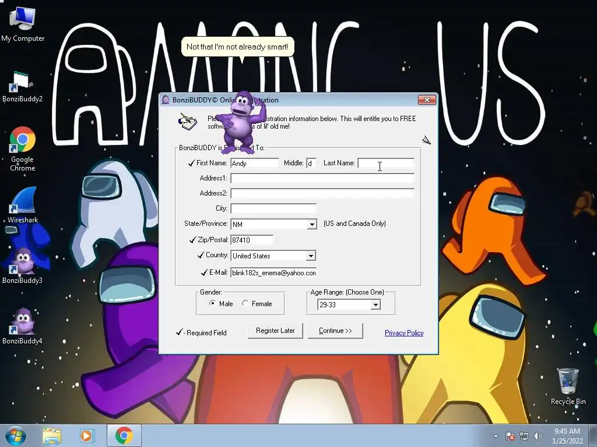Click the purple Bonzi gorilla character
Image resolution: width=597 pixels, height=447 pixels.
241,122
